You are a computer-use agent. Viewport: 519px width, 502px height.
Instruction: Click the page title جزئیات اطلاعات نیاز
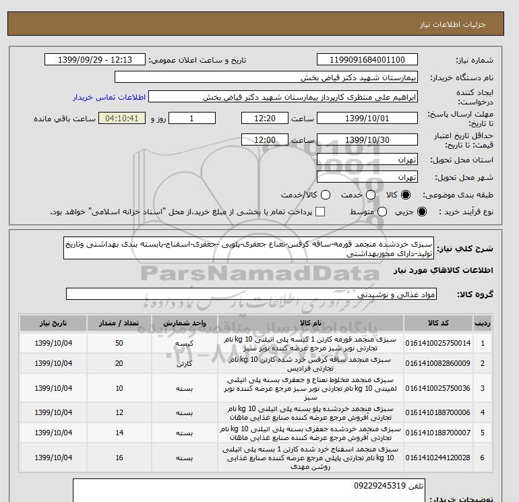pos(452,24)
